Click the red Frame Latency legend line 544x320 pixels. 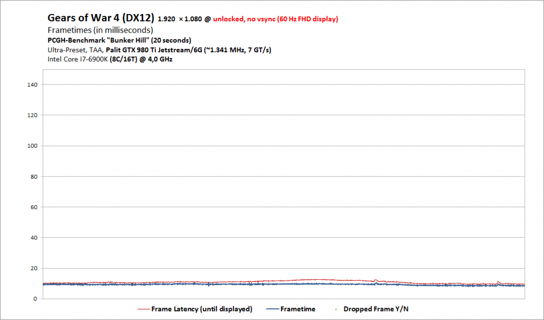click(x=144, y=309)
